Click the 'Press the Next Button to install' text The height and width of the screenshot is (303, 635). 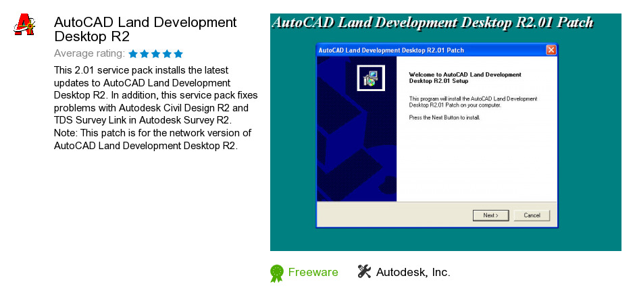[x=444, y=117]
